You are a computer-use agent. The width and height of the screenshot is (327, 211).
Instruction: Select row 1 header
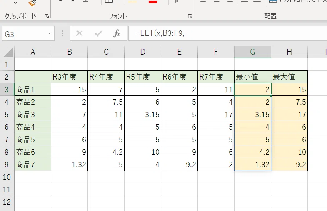tap(7, 65)
